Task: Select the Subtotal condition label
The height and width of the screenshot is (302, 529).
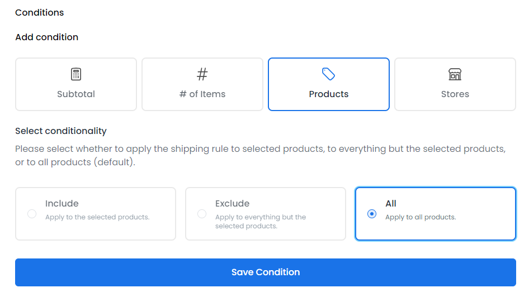Action: [x=76, y=94]
